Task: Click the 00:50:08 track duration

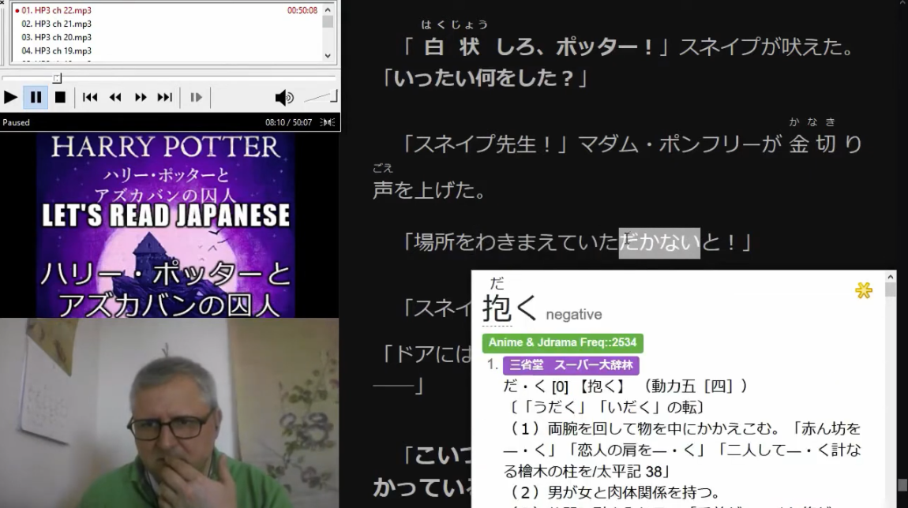Action: tap(302, 10)
